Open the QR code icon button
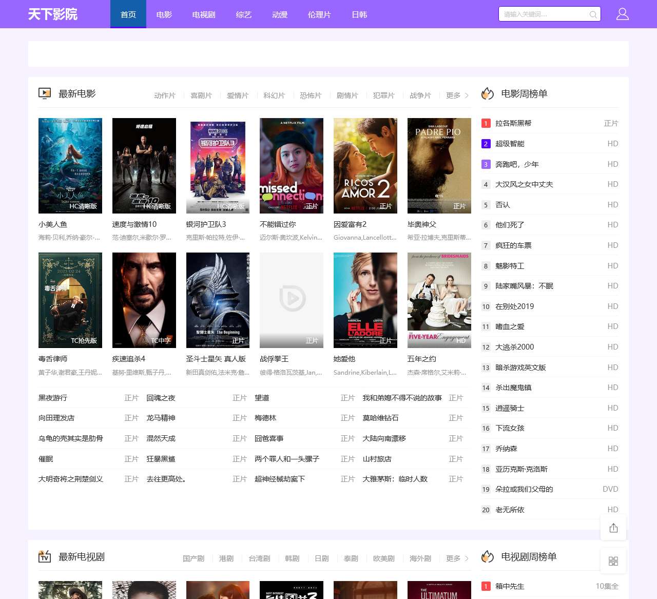The height and width of the screenshot is (599, 657). [x=613, y=561]
